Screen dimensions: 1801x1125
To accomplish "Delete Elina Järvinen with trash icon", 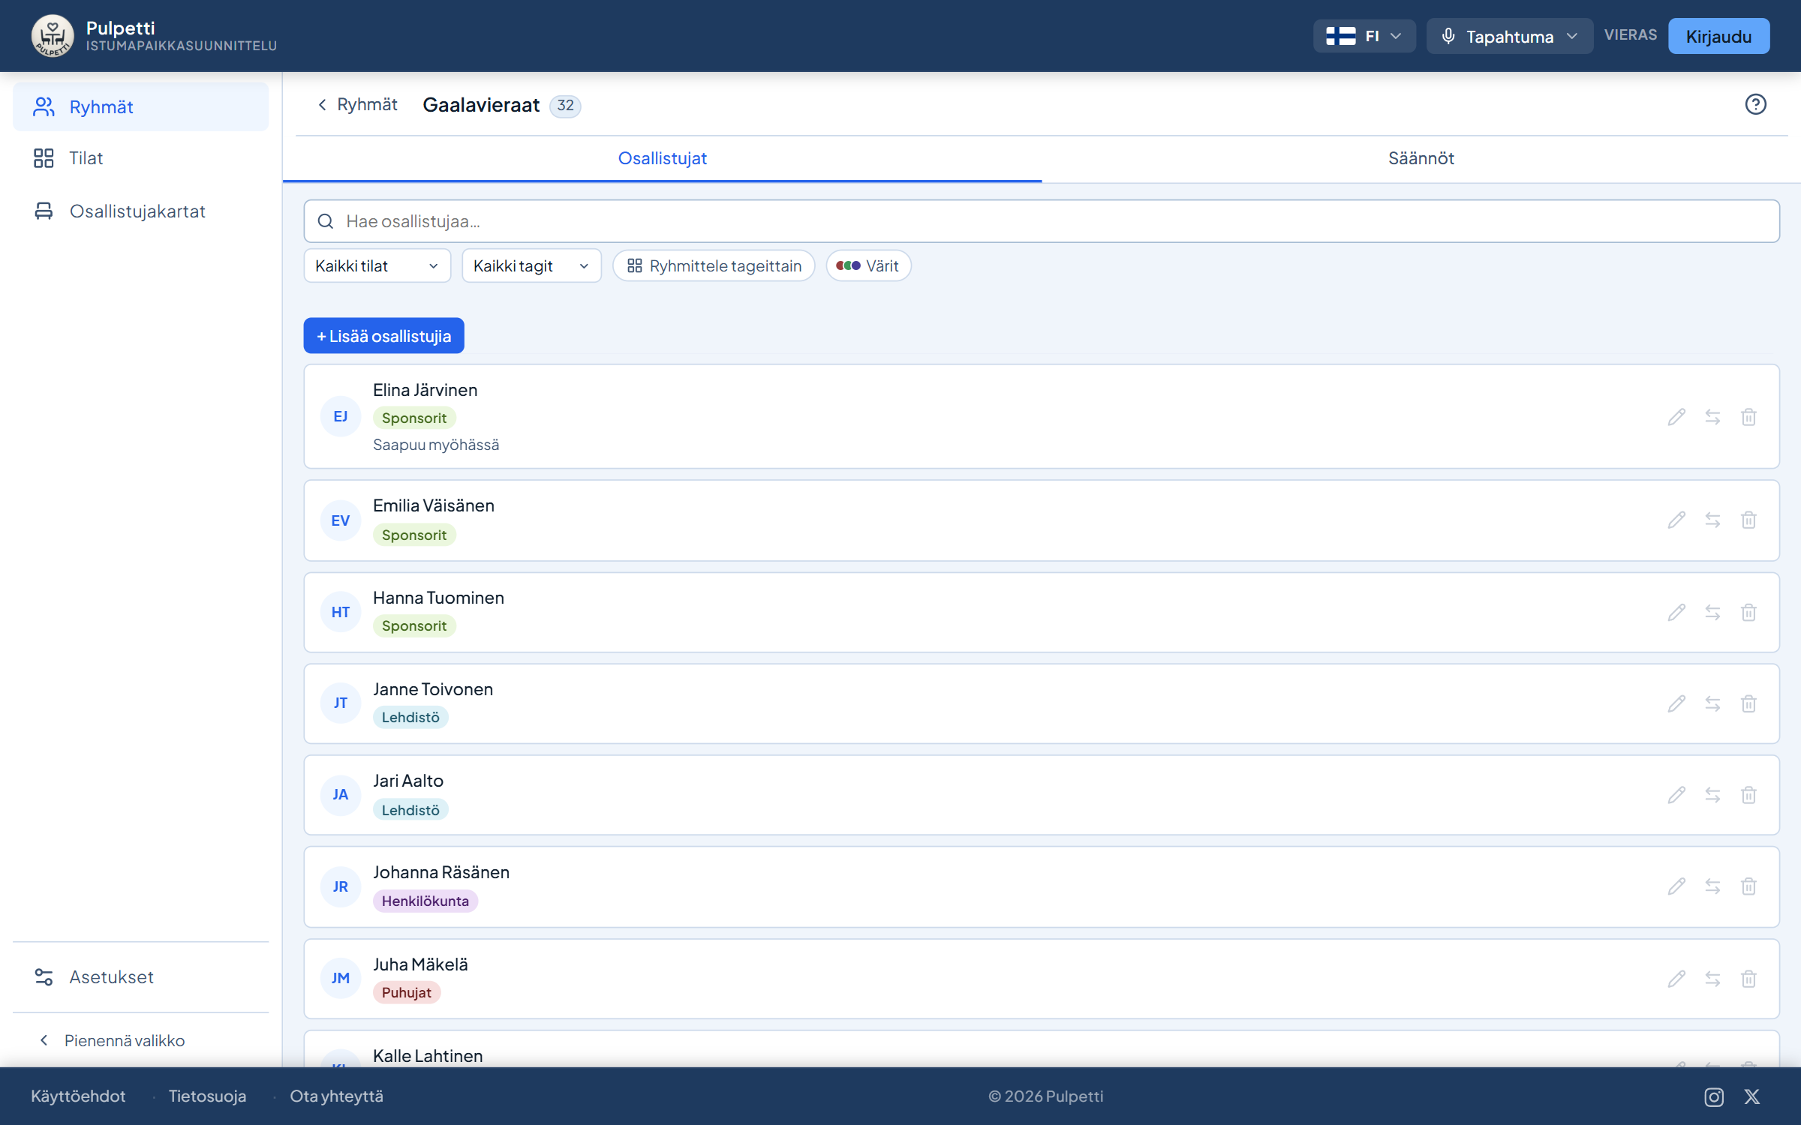I will (1748, 417).
